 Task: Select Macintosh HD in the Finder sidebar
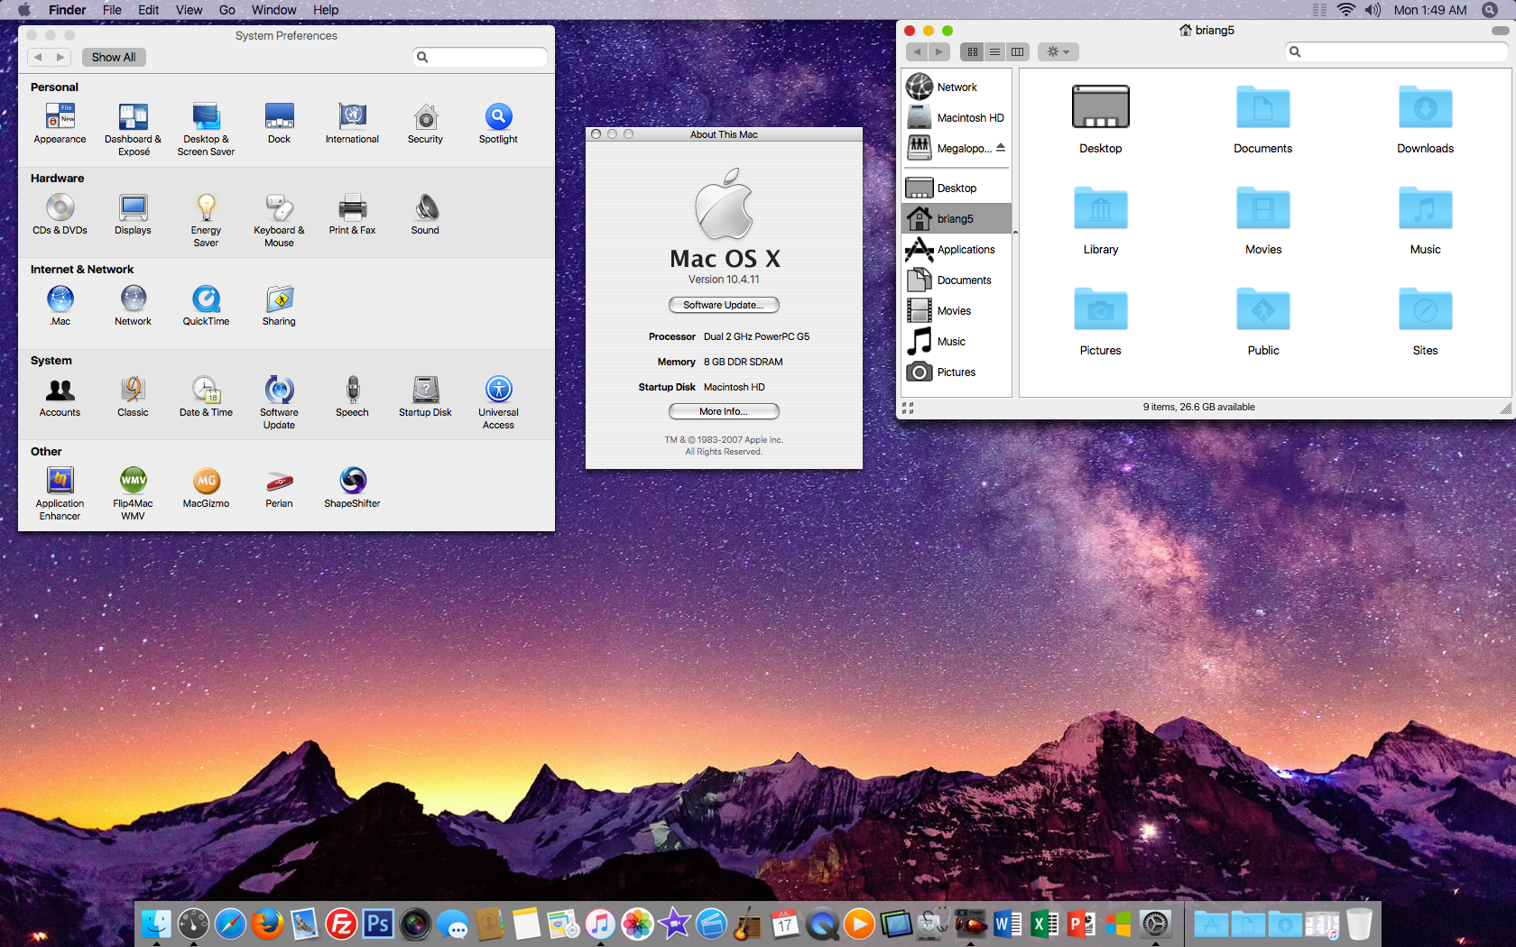coord(957,117)
